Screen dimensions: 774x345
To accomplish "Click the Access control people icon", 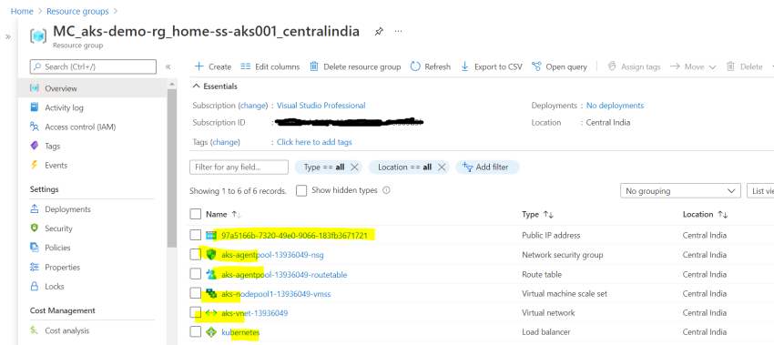I will point(34,127).
